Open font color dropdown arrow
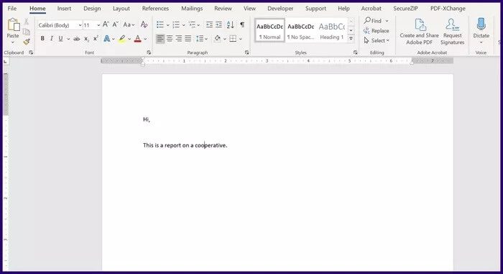The image size is (503, 274). pos(145,39)
